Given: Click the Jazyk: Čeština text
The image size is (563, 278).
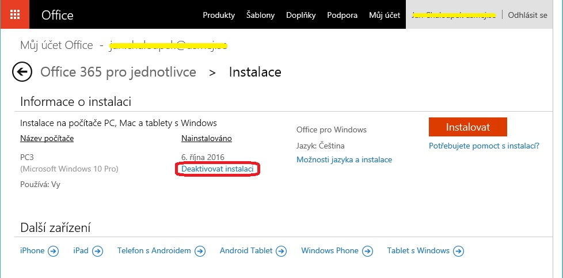Looking at the screenshot, I should pos(320,146).
